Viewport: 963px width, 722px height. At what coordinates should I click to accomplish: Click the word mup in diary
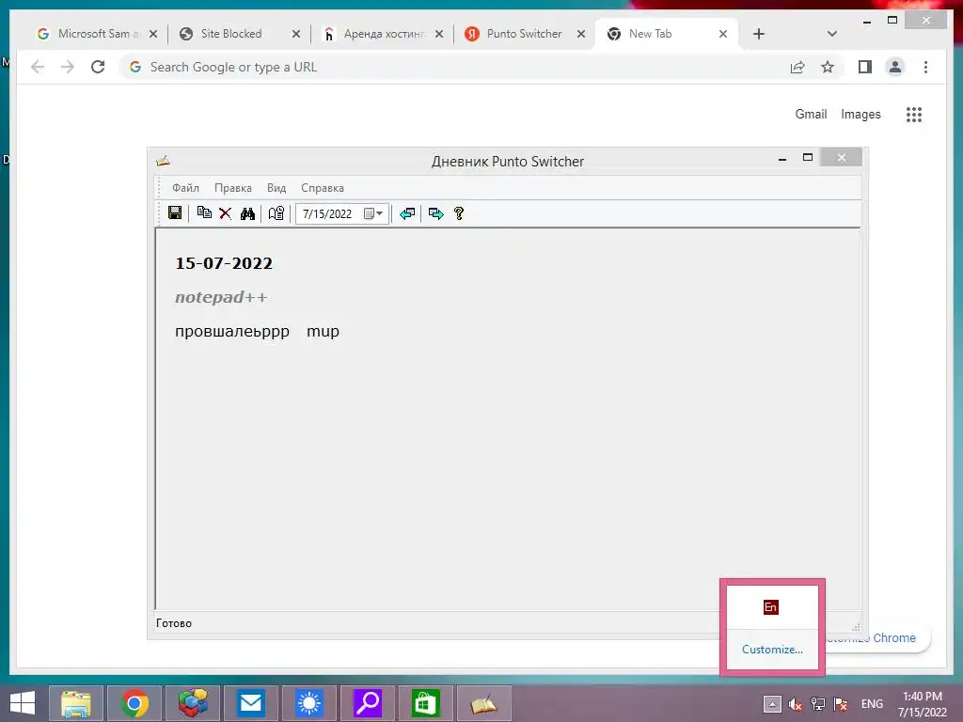(324, 332)
